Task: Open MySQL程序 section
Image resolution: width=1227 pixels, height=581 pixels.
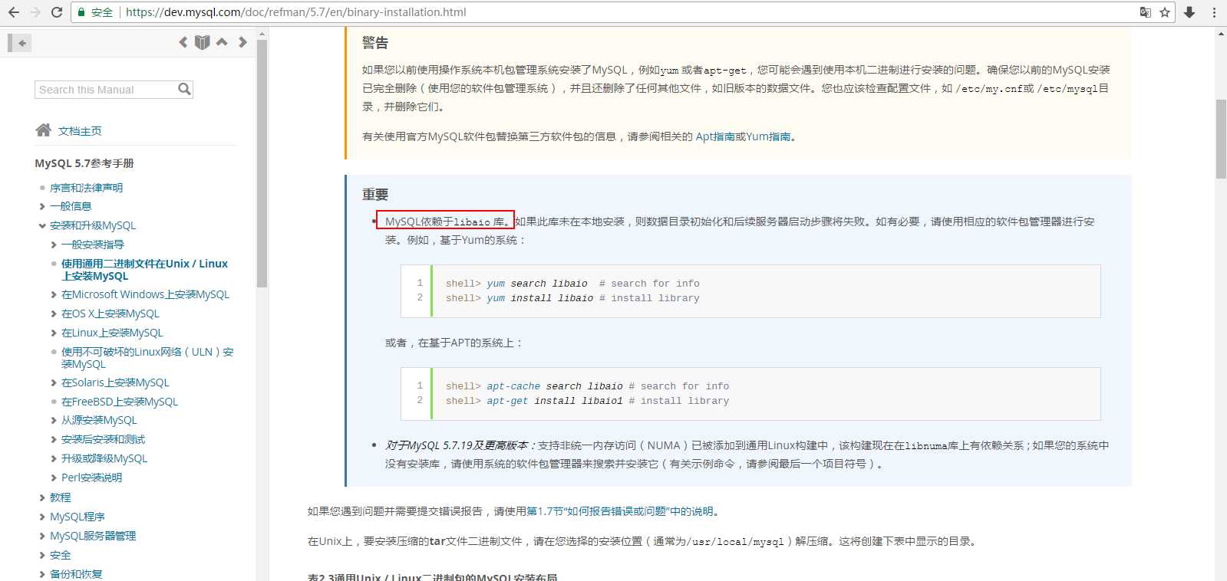Action: click(x=78, y=517)
